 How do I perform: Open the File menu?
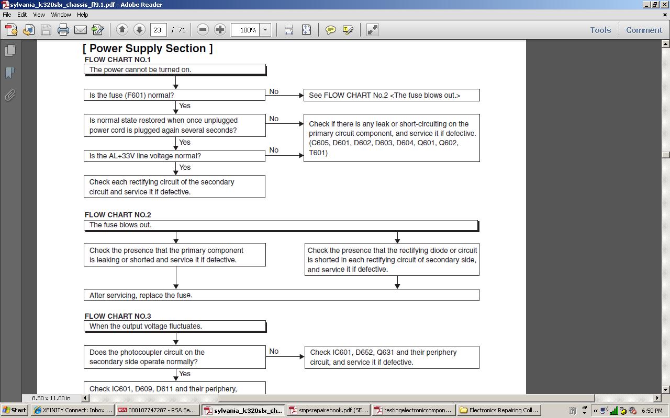7,15
